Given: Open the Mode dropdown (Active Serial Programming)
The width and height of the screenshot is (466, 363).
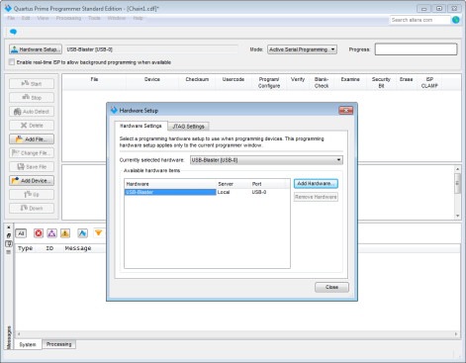Looking at the screenshot, I should click(302, 49).
